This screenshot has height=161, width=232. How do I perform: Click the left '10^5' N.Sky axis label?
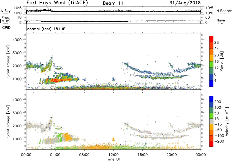(x=18, y=8)
